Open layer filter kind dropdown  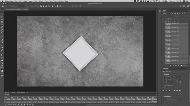pos(167,14)
